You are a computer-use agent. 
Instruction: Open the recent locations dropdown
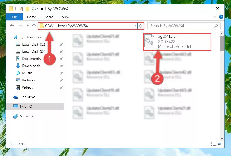pyautogui.click(x=28, y=26)
